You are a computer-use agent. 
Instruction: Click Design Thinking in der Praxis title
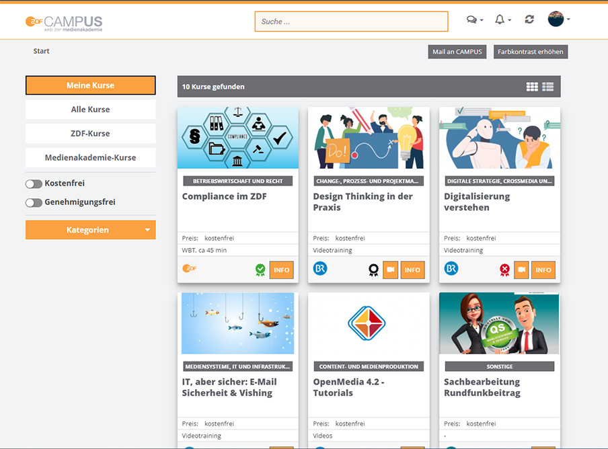tap(363, 202)
